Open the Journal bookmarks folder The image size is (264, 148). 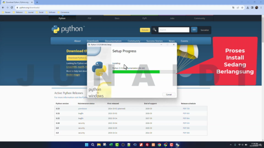tap(29, 12)
